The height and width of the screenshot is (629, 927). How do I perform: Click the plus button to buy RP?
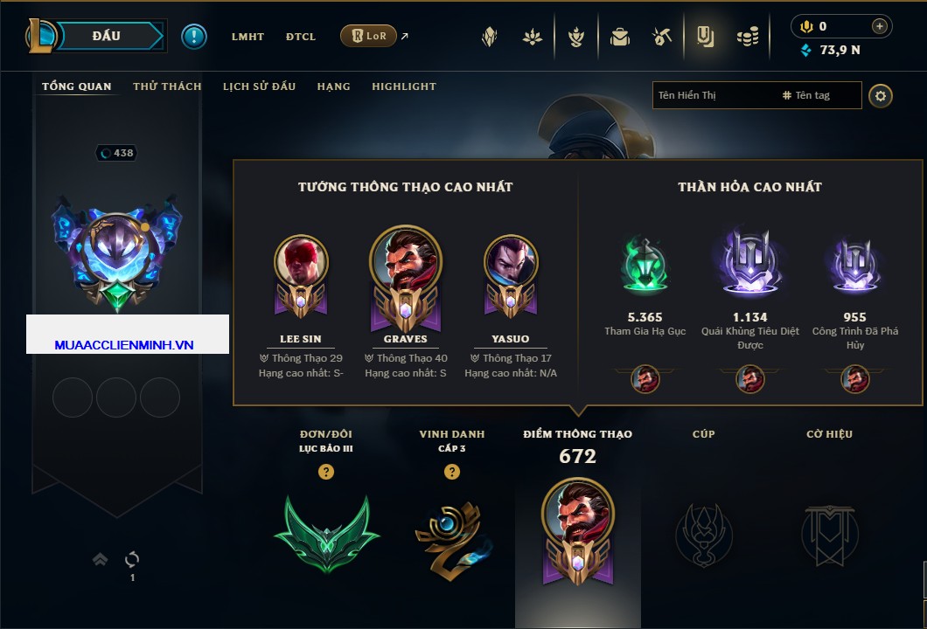[x=880, y=26]
